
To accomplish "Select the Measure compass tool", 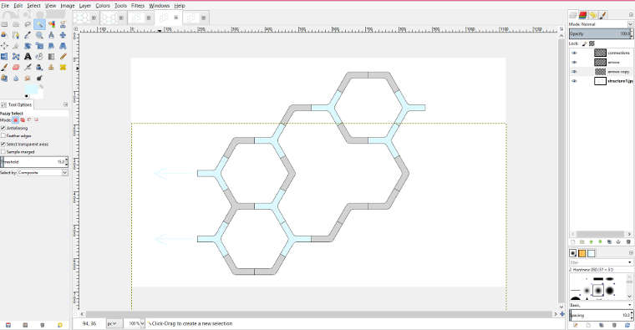I will (x=52, y=35).
